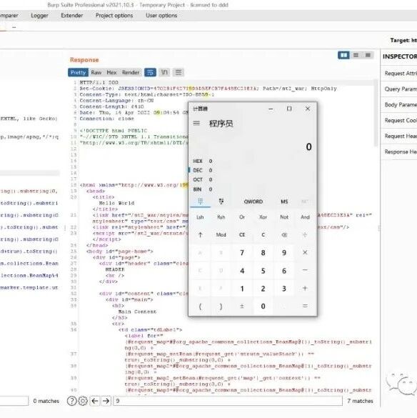Click request search field beside 0 matches
This screenshot has height=418, width=417.
pos(14,401)
